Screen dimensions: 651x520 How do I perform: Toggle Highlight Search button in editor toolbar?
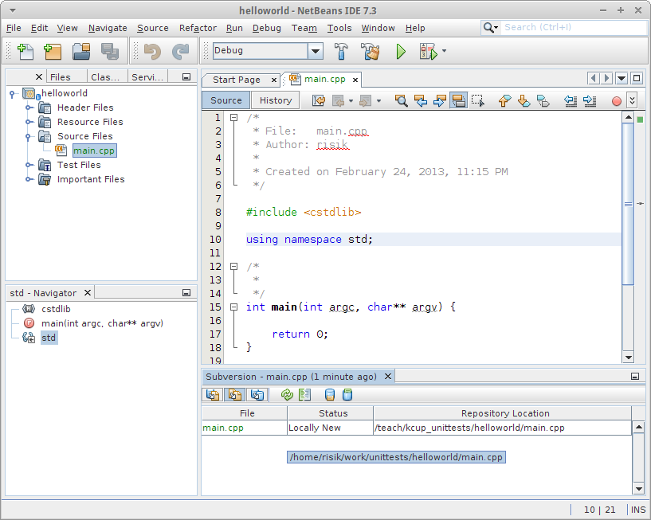(458, 100)
